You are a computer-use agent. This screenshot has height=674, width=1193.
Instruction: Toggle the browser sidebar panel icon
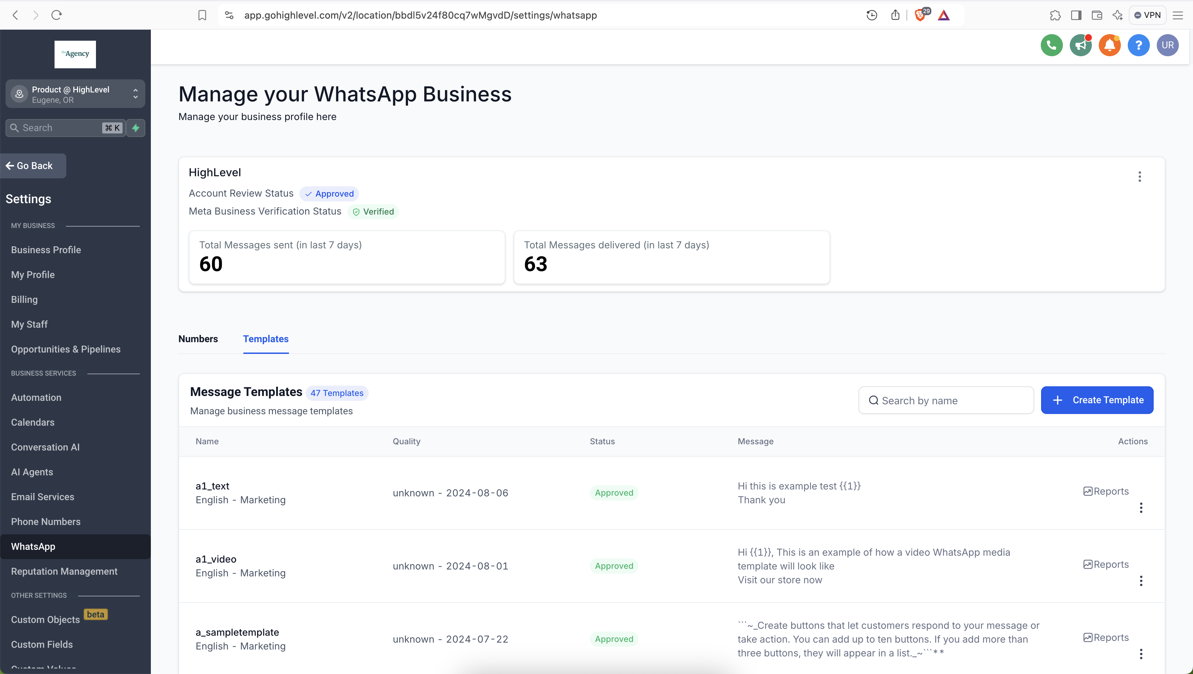click(1076, 15)
